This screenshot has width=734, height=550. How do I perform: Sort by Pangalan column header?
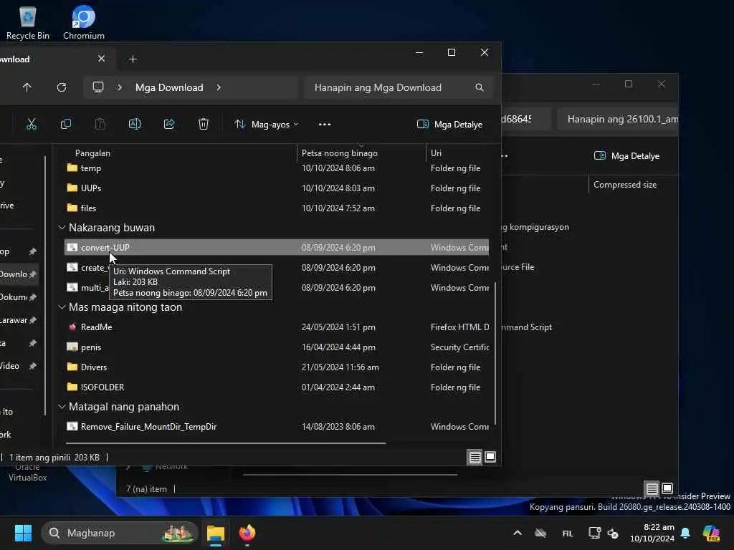point(92,153)
